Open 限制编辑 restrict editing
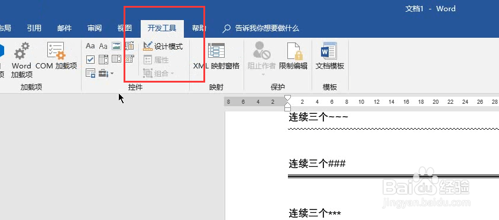This screenshot has height=220, width=499. coord(293,56)
